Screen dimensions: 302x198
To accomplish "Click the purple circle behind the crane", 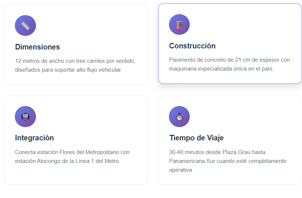I will pyautogui.click(x=179, y=24).
